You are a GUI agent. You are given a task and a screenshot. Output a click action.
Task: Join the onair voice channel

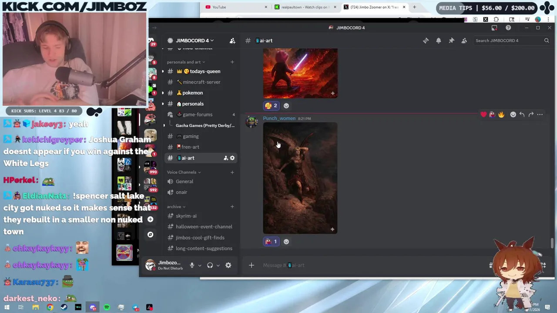(x=201, y=192)
